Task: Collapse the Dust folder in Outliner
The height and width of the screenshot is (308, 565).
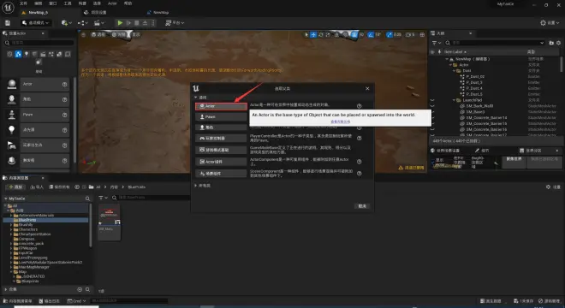Action: pos(455,71)
